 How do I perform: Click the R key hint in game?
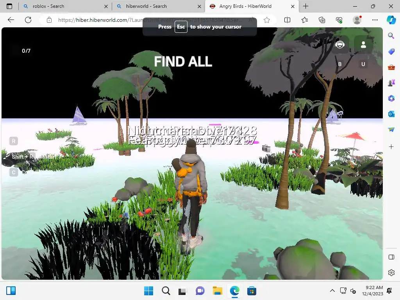click(14, 141)
